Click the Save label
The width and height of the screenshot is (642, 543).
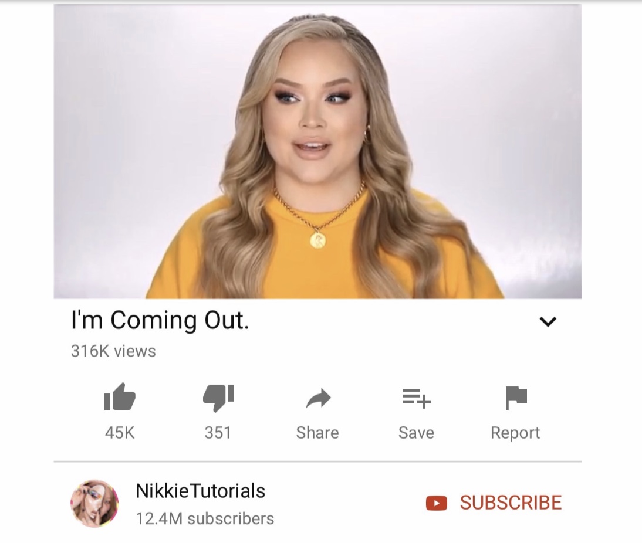coord(416,433)
